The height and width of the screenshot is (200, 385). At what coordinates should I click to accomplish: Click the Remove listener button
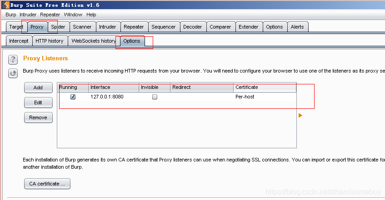tap(38, 117)
